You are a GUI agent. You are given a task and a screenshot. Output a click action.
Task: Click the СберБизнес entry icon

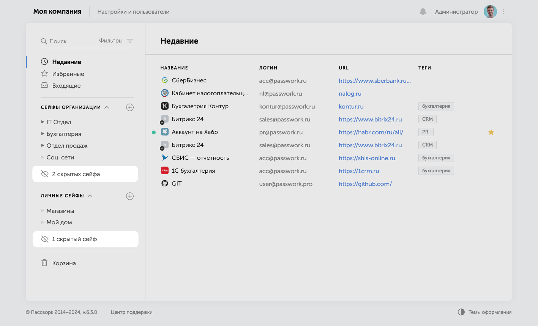click(x=164, y=80)
